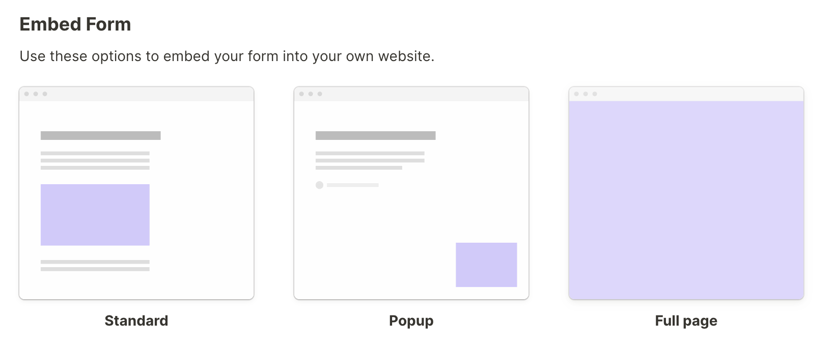Click the Full page label text

click(686, 321)
